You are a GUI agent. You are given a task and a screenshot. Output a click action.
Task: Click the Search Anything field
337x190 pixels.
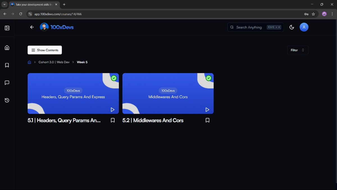tap(256, 27)
